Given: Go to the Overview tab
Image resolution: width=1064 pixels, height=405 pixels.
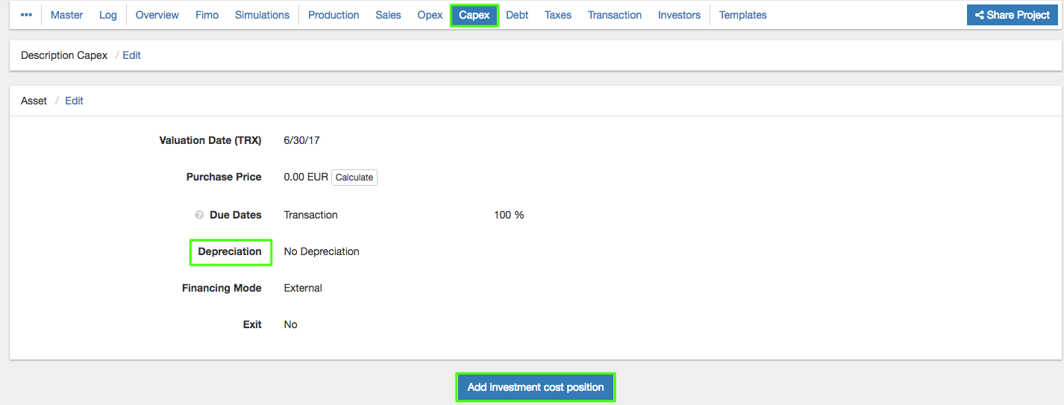Looking at the screenshot, I should point(157,15).
